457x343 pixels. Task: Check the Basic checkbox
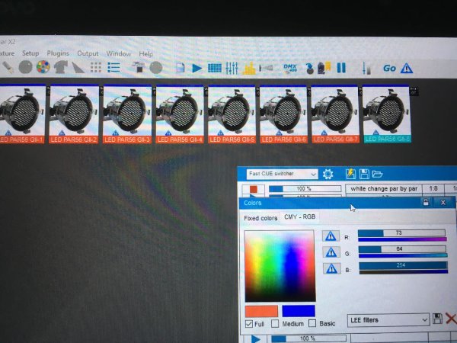click(312, 323)
